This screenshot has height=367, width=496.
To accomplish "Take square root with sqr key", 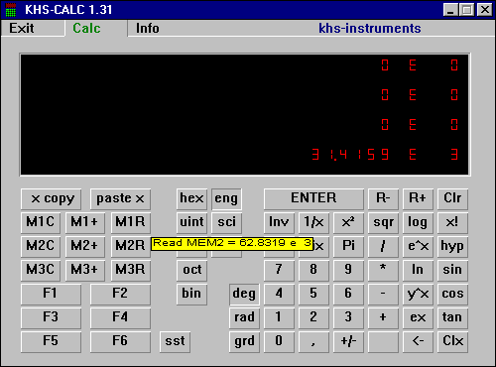I will (383, 222).
